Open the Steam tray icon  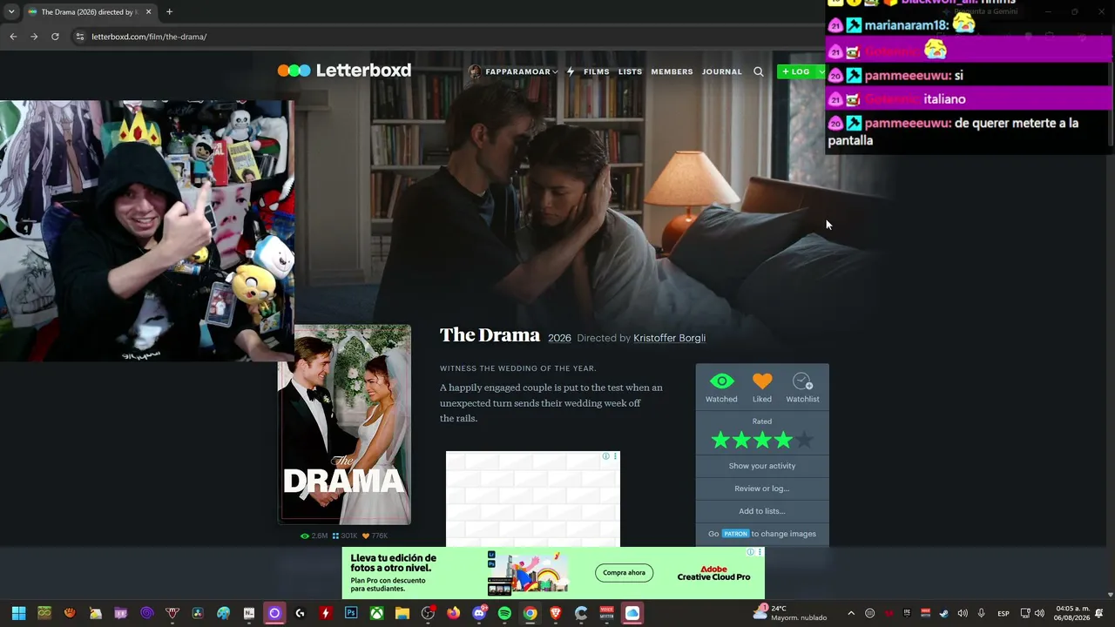pyautogui.click(x=943, y=613)
